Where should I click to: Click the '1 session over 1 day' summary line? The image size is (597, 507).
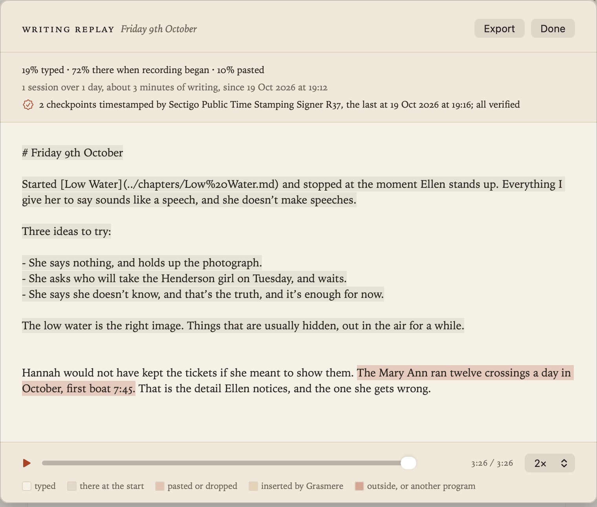(175, 87)
